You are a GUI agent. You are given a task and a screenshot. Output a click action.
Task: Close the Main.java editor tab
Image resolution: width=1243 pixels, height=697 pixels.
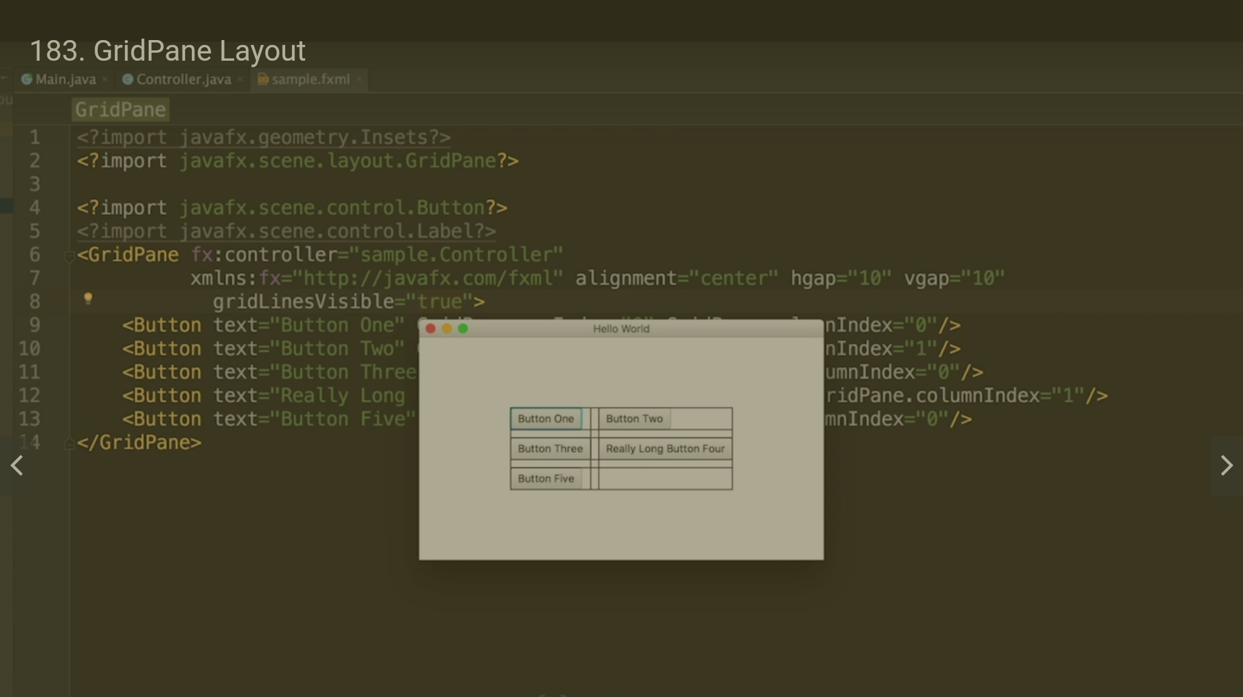click(x=105, y=80)
